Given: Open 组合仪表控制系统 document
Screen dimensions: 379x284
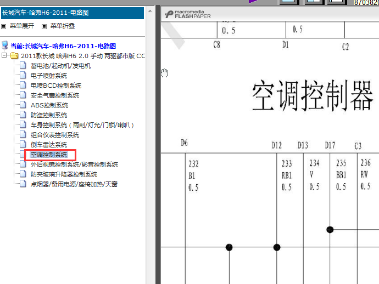Looking at the screenshot, I should pos(55,135).
